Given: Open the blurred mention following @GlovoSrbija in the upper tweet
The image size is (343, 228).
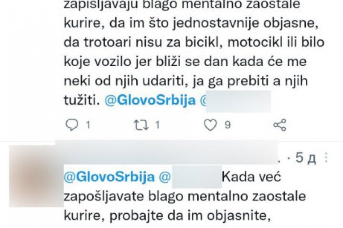Looking at the screenshot, I should coord(235,101).
